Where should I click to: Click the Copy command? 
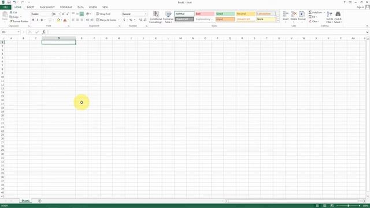point(14,17)
